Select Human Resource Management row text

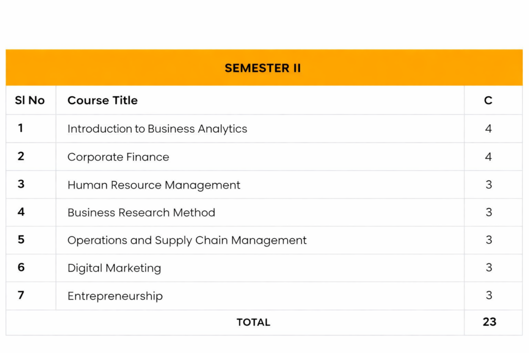tap(153, 185)
